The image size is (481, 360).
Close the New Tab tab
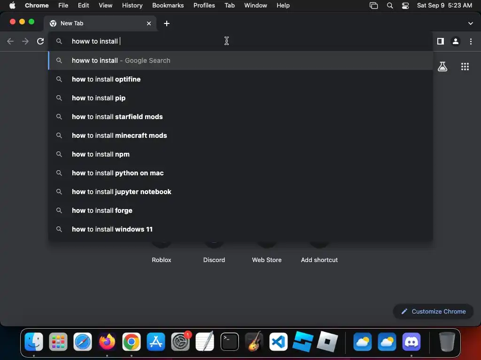149,23
